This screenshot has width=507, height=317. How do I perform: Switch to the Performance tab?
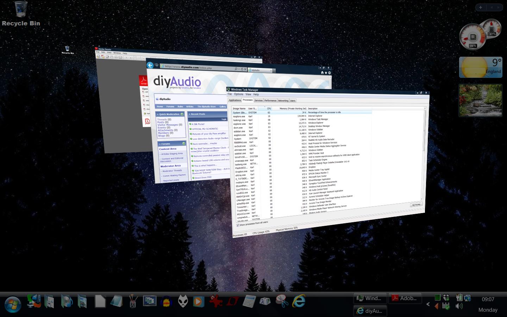click(x=270, y=100)
